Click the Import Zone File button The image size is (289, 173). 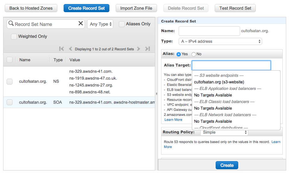coord(136,8)
